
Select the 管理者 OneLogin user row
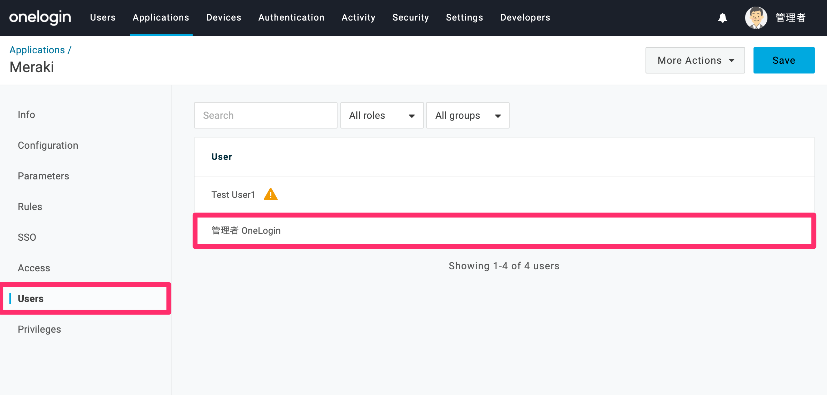point(504,231)
